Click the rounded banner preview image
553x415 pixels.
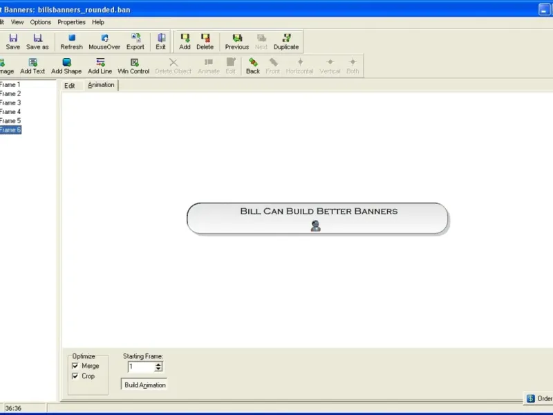coord(317,219)
